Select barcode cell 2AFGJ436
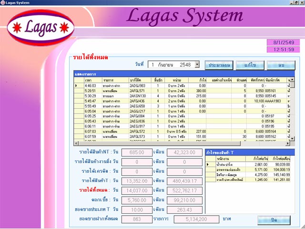Viewport: 305px width, 229px height. coord(140,101)
